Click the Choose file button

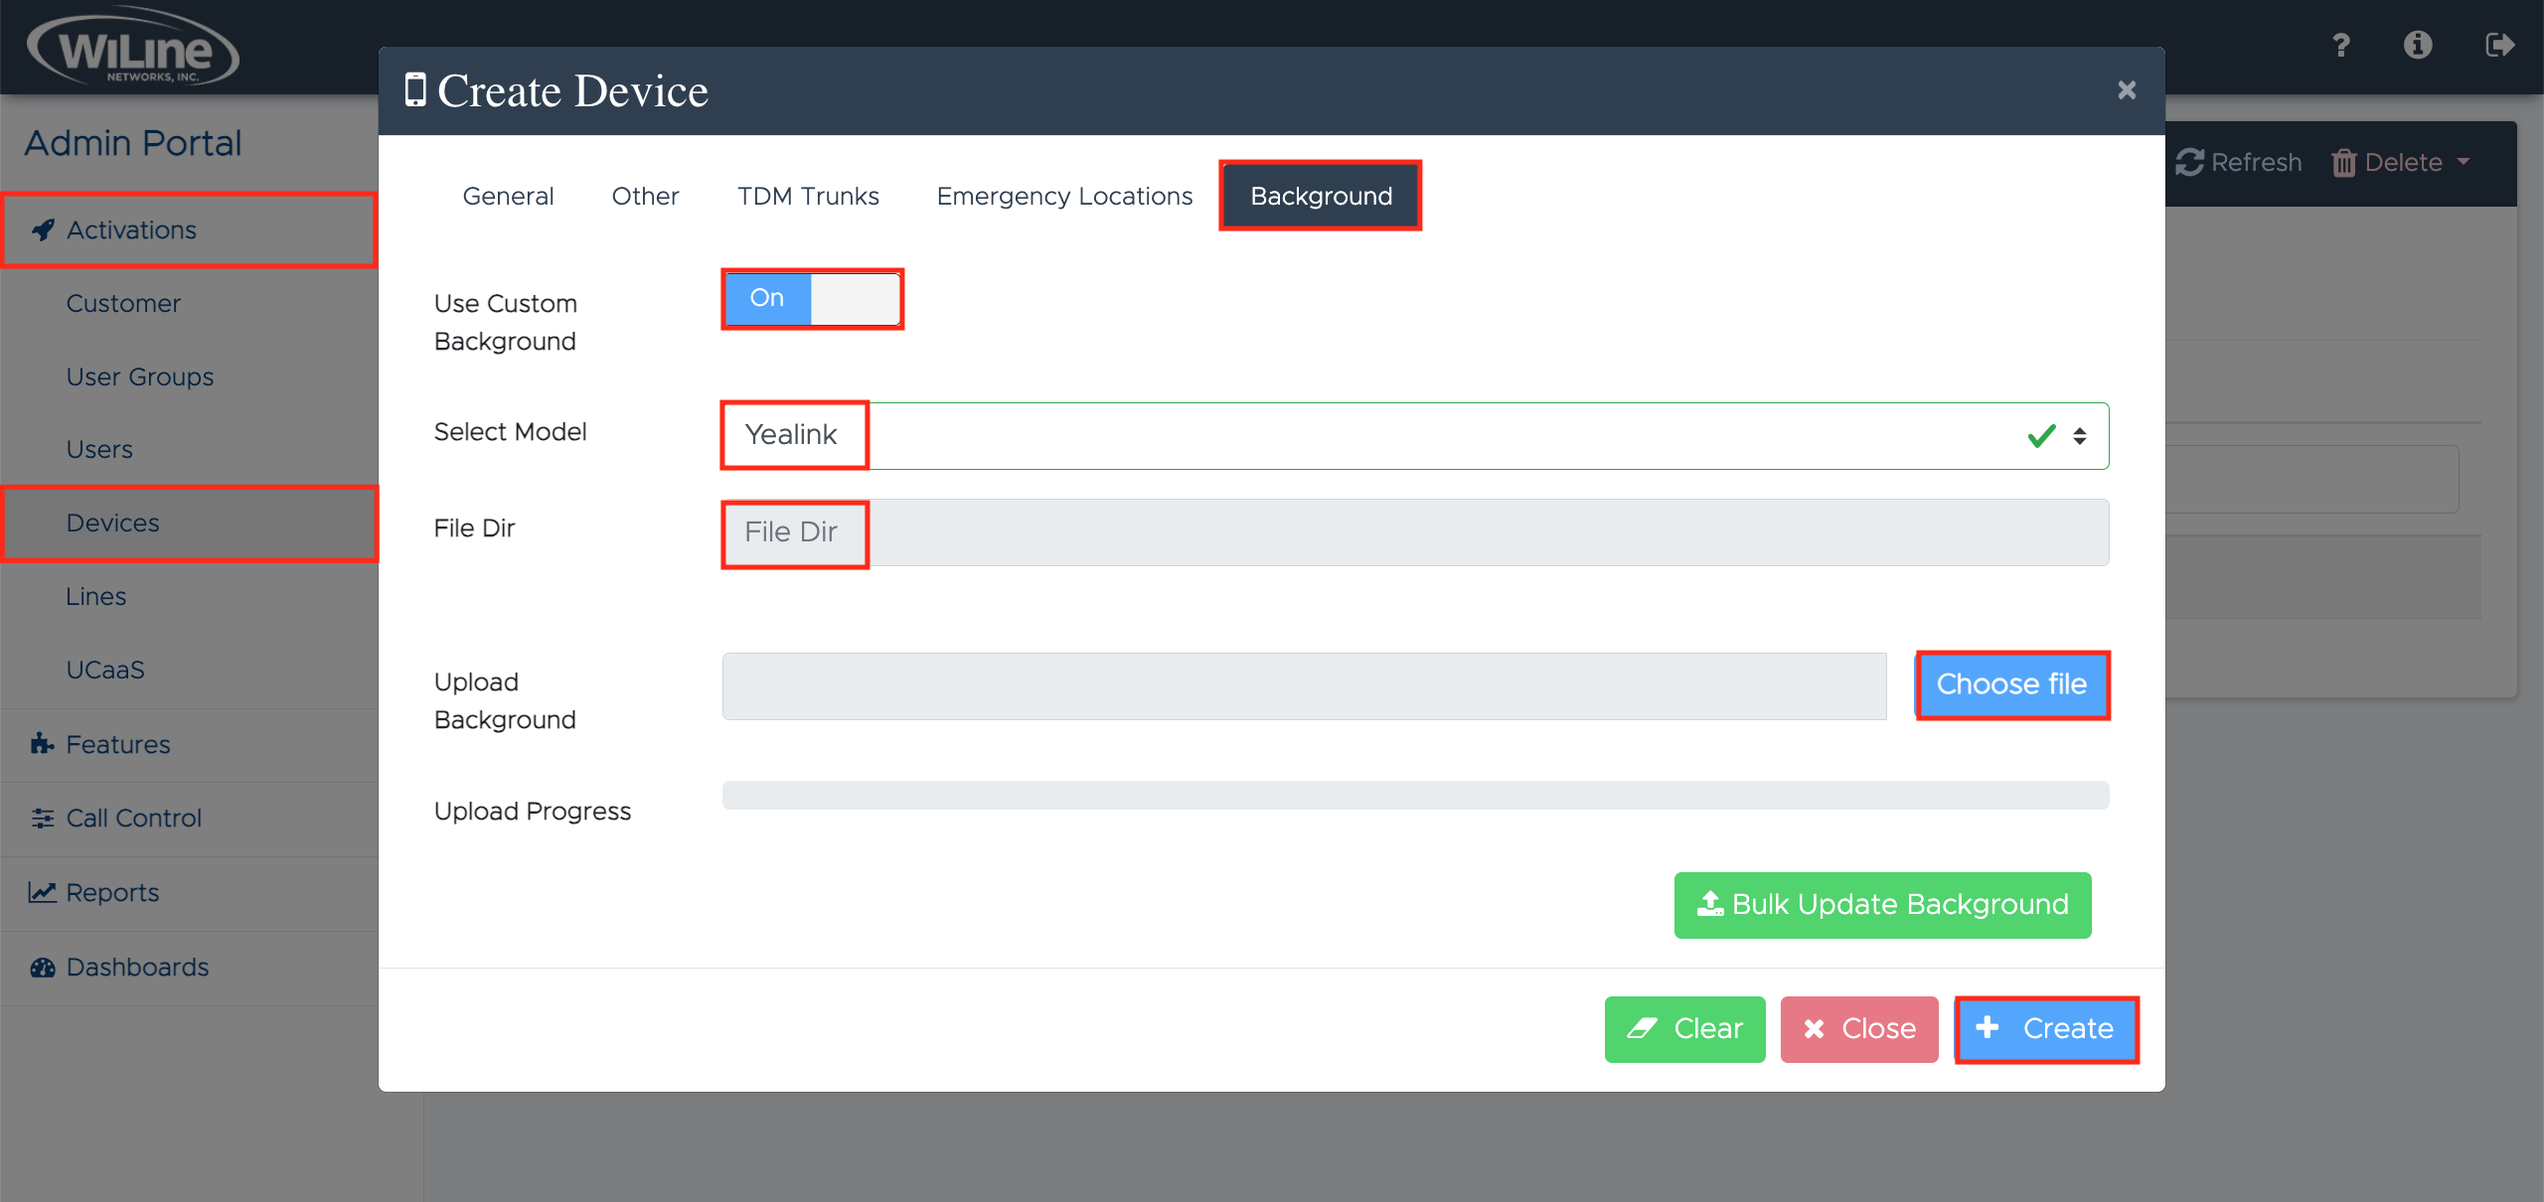click(2011, 684)
